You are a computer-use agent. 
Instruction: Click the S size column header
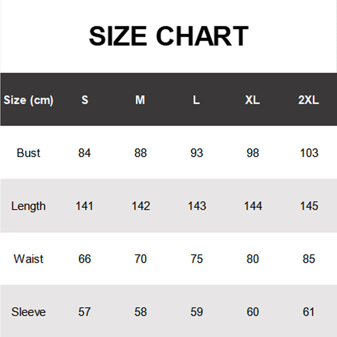85,100
